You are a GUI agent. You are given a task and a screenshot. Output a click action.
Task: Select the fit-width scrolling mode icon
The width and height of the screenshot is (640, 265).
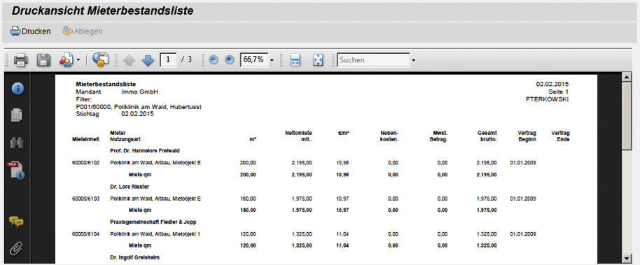coord(295,60)
